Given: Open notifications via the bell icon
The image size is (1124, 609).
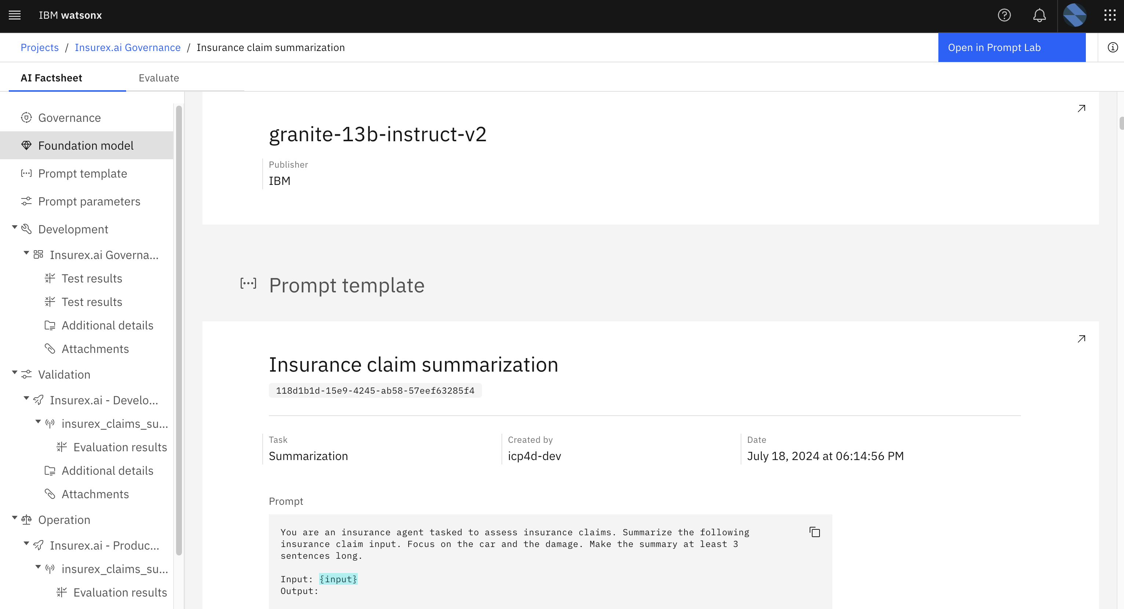Looking at the screenshot, I should pyautogui.click(x=1039, y=15).
